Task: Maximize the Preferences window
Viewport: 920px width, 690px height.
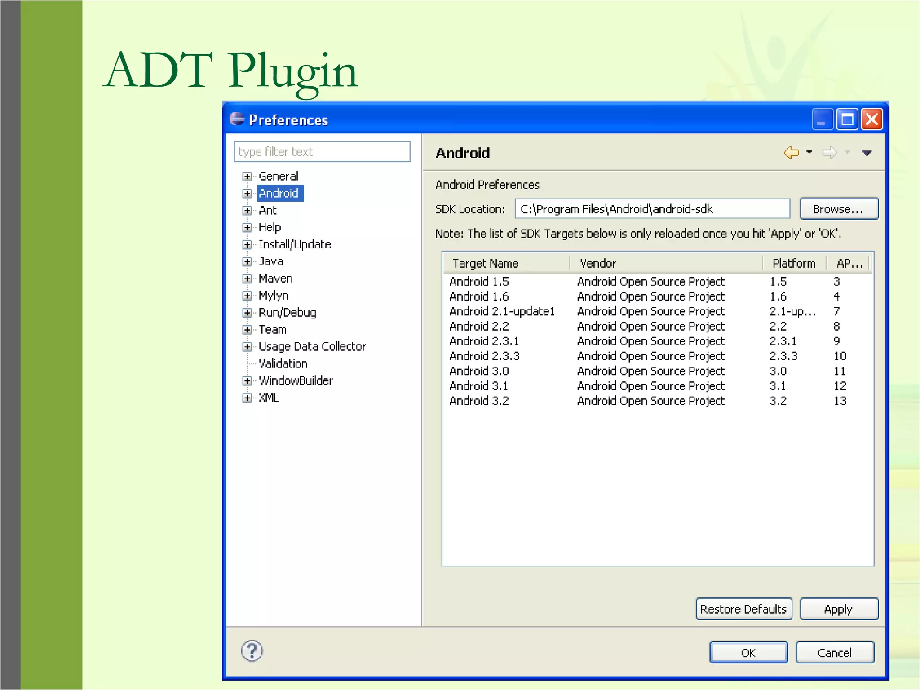Action: pos(847,119)
